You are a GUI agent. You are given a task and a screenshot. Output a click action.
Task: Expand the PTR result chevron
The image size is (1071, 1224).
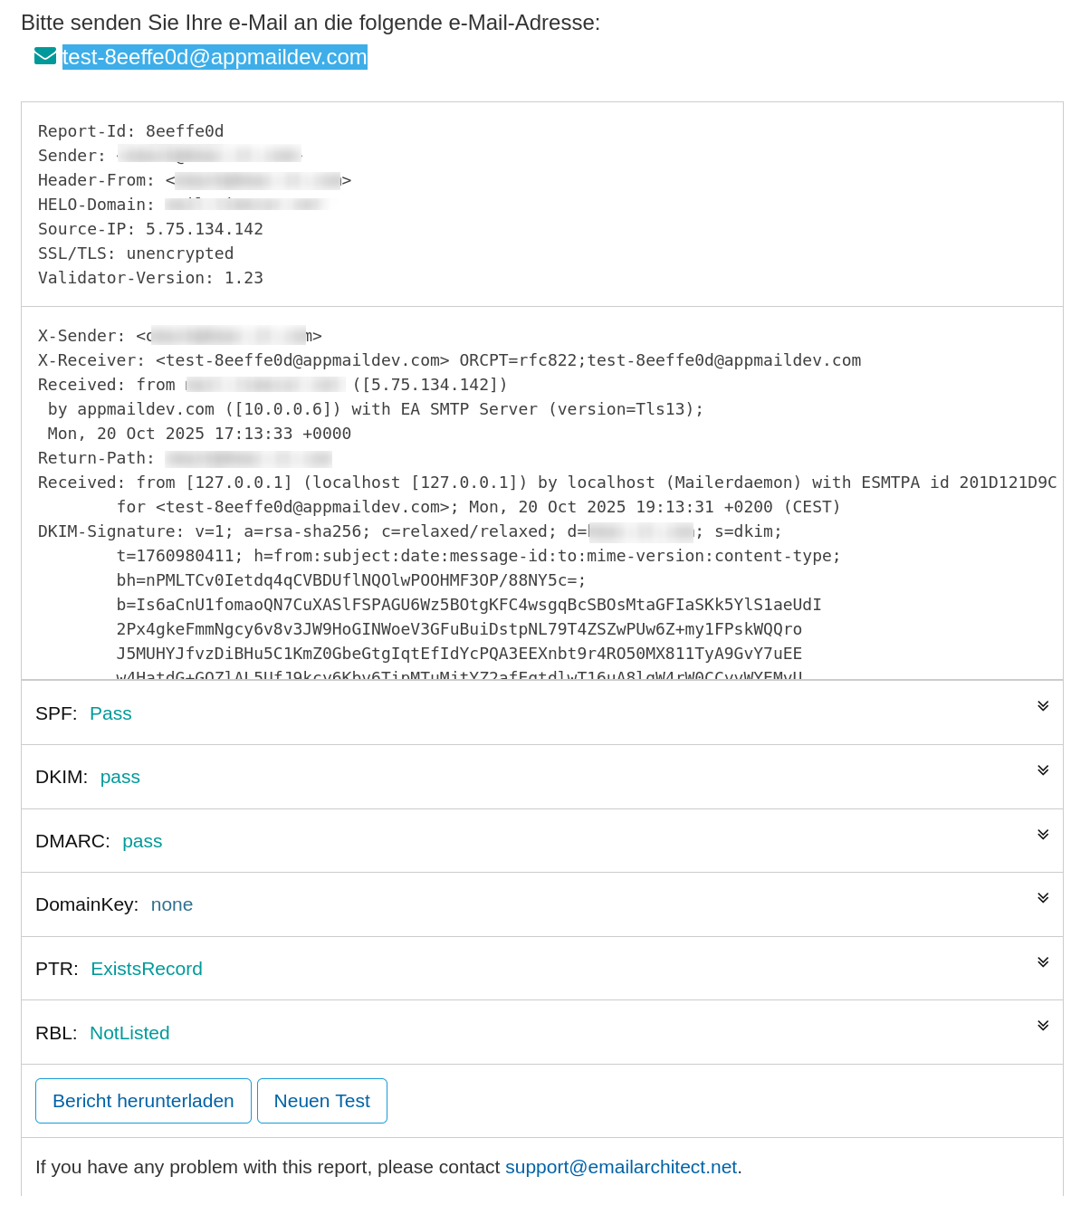(x=1043, y=962)
